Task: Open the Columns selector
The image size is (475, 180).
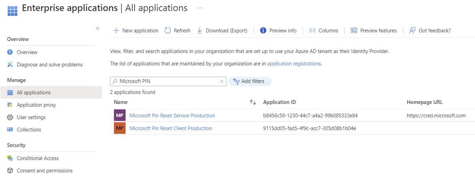Action: click(x=323, y=30)
